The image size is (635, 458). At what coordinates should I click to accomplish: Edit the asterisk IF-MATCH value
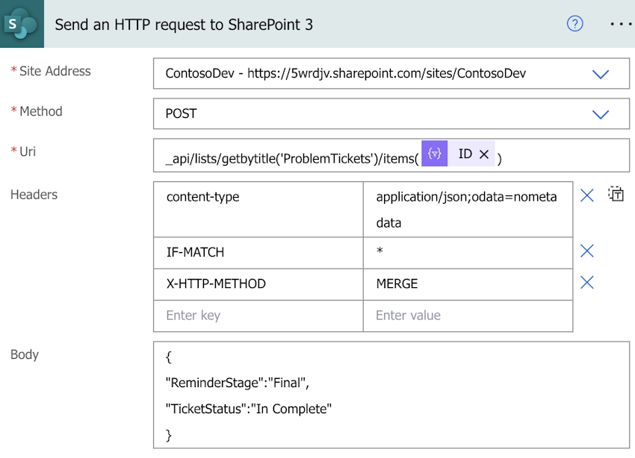point(468,253)
